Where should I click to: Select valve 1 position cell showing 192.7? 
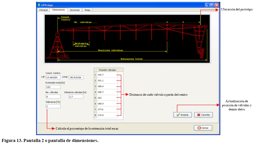107,75
